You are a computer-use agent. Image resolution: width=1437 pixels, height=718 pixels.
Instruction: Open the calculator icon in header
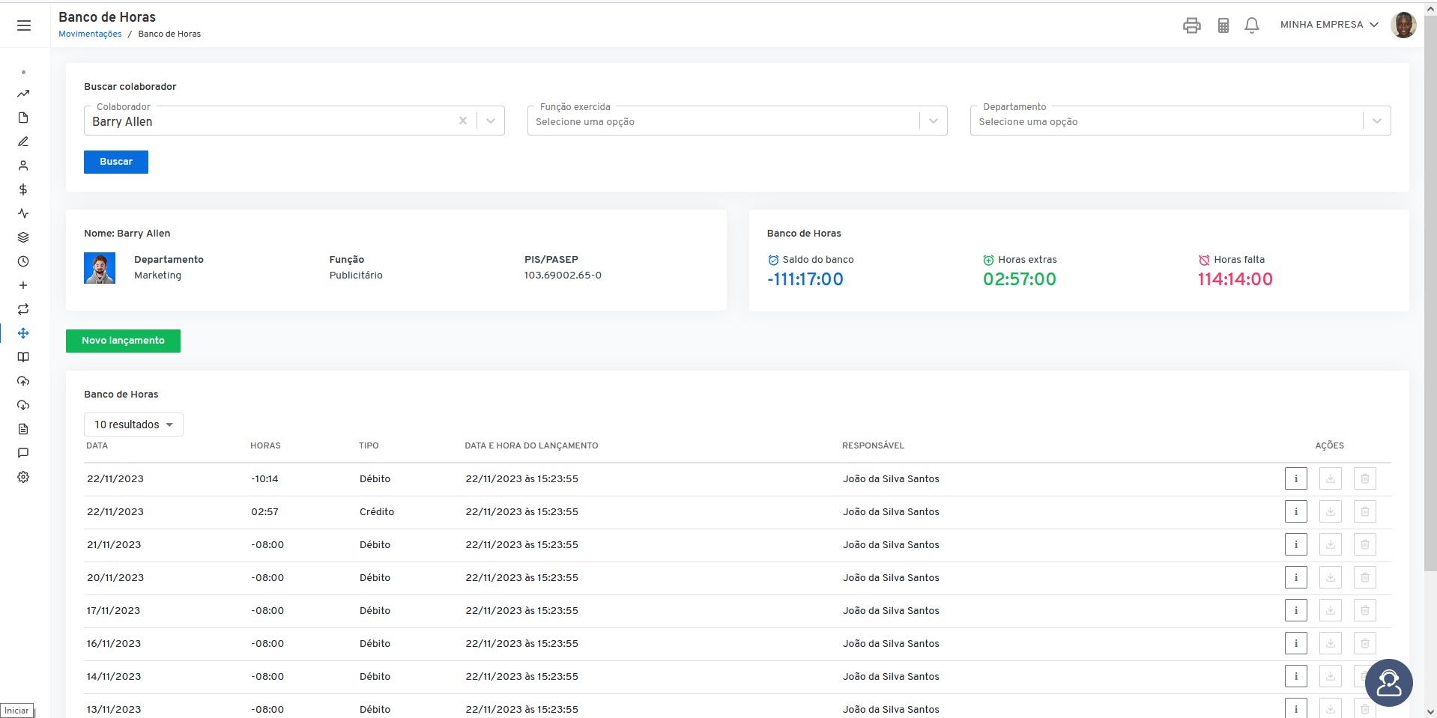tap(1223, 25)
